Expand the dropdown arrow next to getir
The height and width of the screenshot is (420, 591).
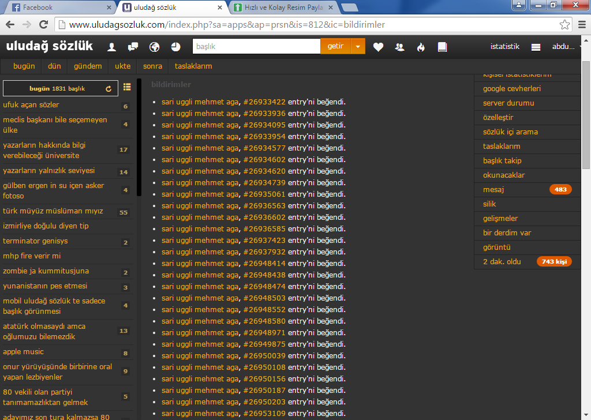(x=358, y=46)
